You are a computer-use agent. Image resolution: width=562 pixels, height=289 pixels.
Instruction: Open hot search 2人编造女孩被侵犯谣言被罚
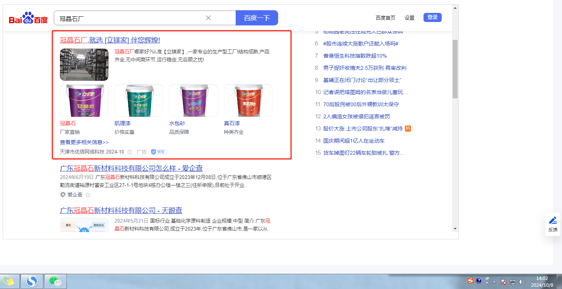(356, 116)
